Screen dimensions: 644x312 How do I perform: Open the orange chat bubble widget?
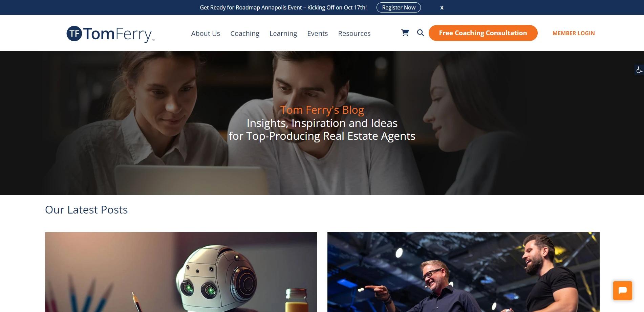point(622,290)
